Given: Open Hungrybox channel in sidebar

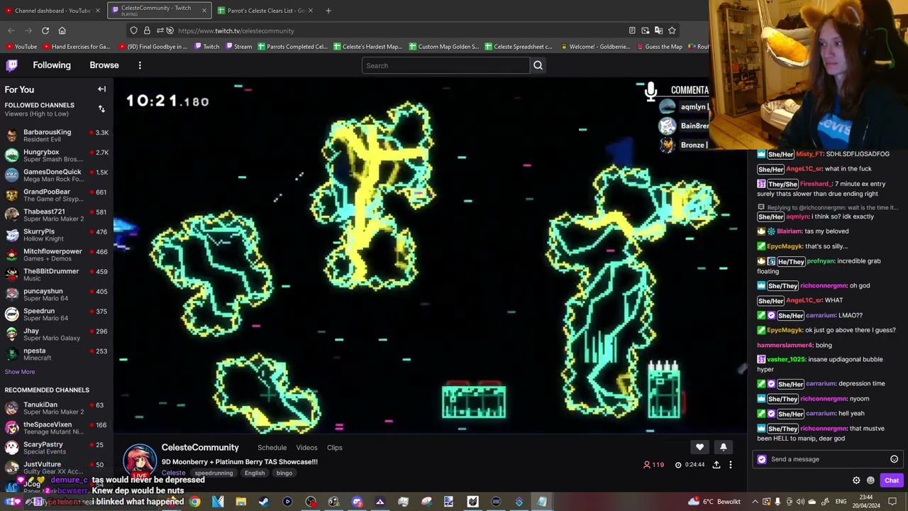Looking at the screenshot, I should point(57,155).
